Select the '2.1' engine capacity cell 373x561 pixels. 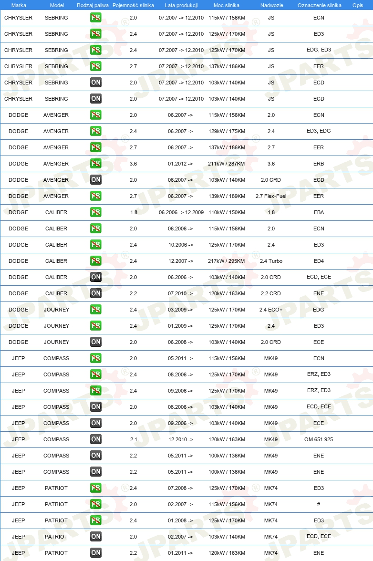(134, 439)
